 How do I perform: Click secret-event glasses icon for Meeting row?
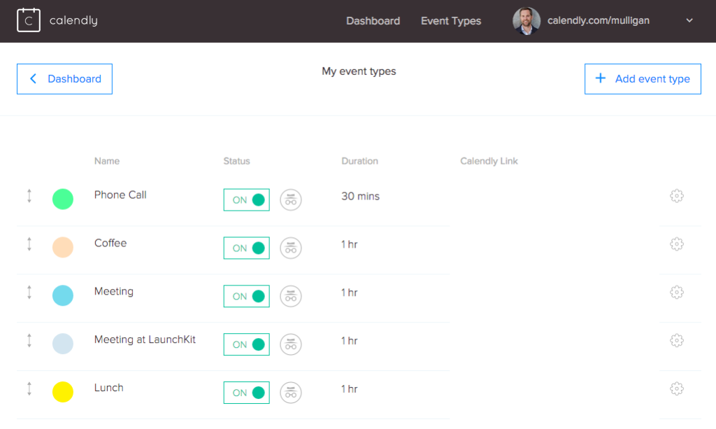coord(291,296)
